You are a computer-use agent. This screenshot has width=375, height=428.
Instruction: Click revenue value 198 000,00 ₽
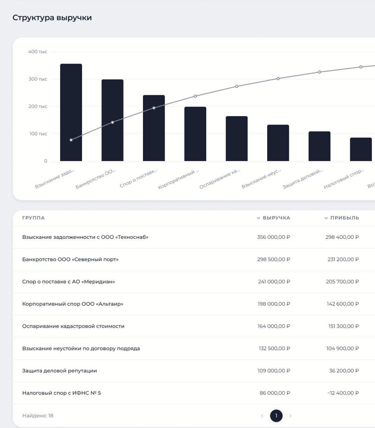click(x=274, y=304)
